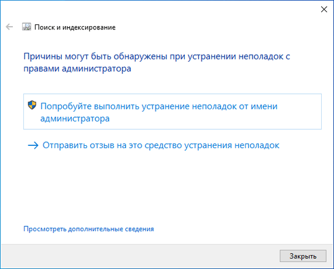Choose "Отправить отзыв на это средство устранения неполадок"

pyautogui.click(x=160, y=145)
